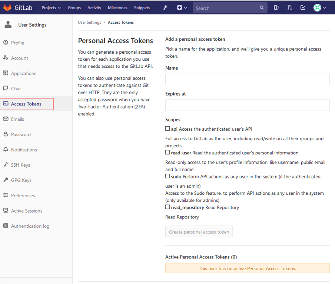This screenshot has width=335, height=284.
Task: Click the GitLab fox logo
Action: click(7, 7)
